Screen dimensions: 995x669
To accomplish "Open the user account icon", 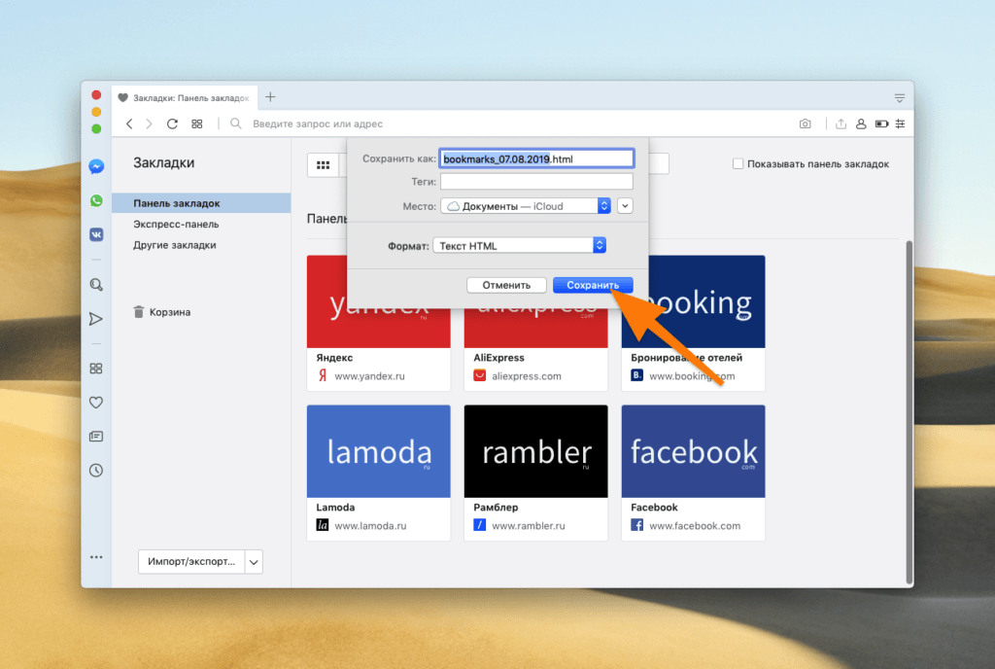I will [861, 123].
